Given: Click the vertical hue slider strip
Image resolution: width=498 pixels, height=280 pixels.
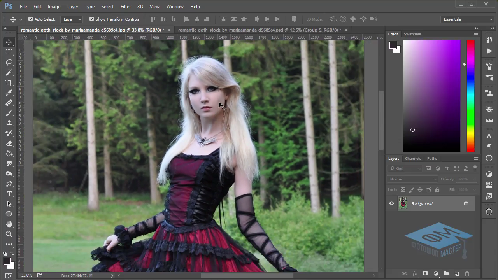Looking at the screenshot, I should click(470, 96).
